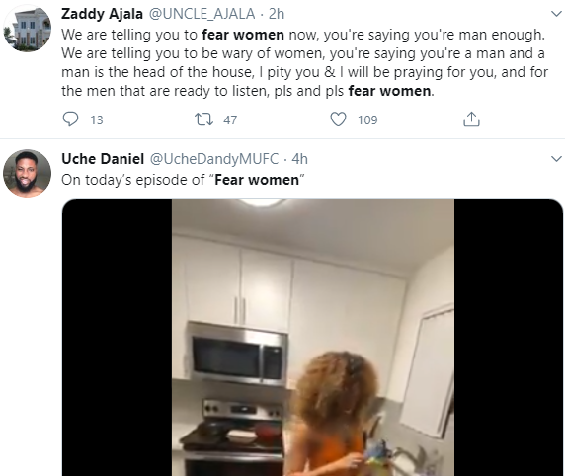
Task: Click the 109 likes count
Action: [x=367, y=119]
